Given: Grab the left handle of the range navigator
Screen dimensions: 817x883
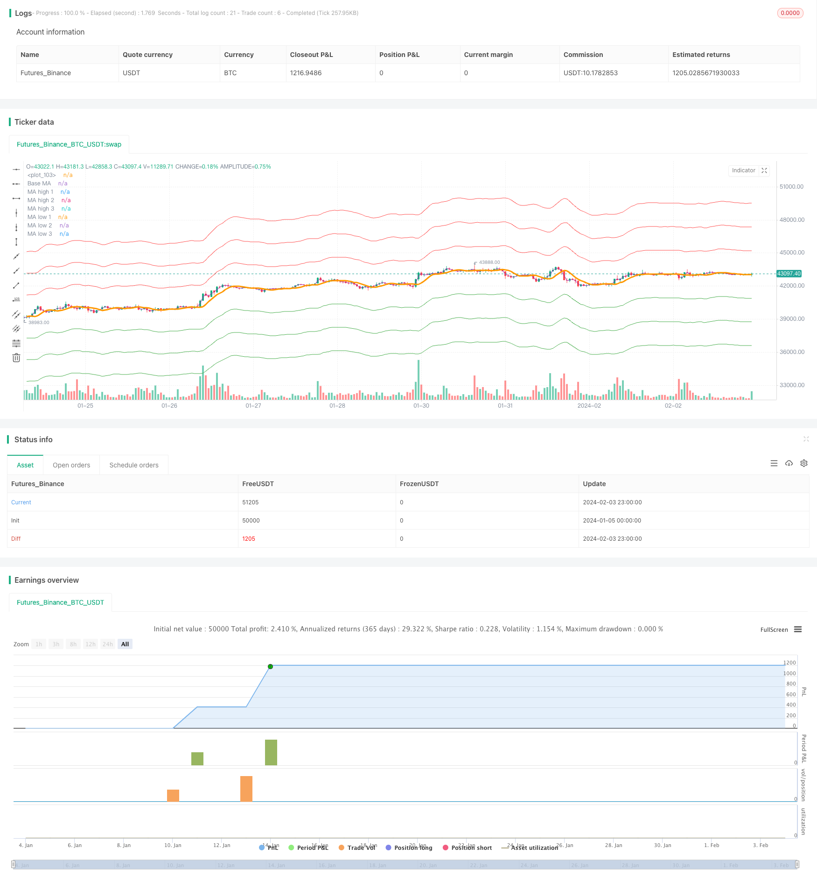Looking at the screenshot, I should (x=14, y=864).
